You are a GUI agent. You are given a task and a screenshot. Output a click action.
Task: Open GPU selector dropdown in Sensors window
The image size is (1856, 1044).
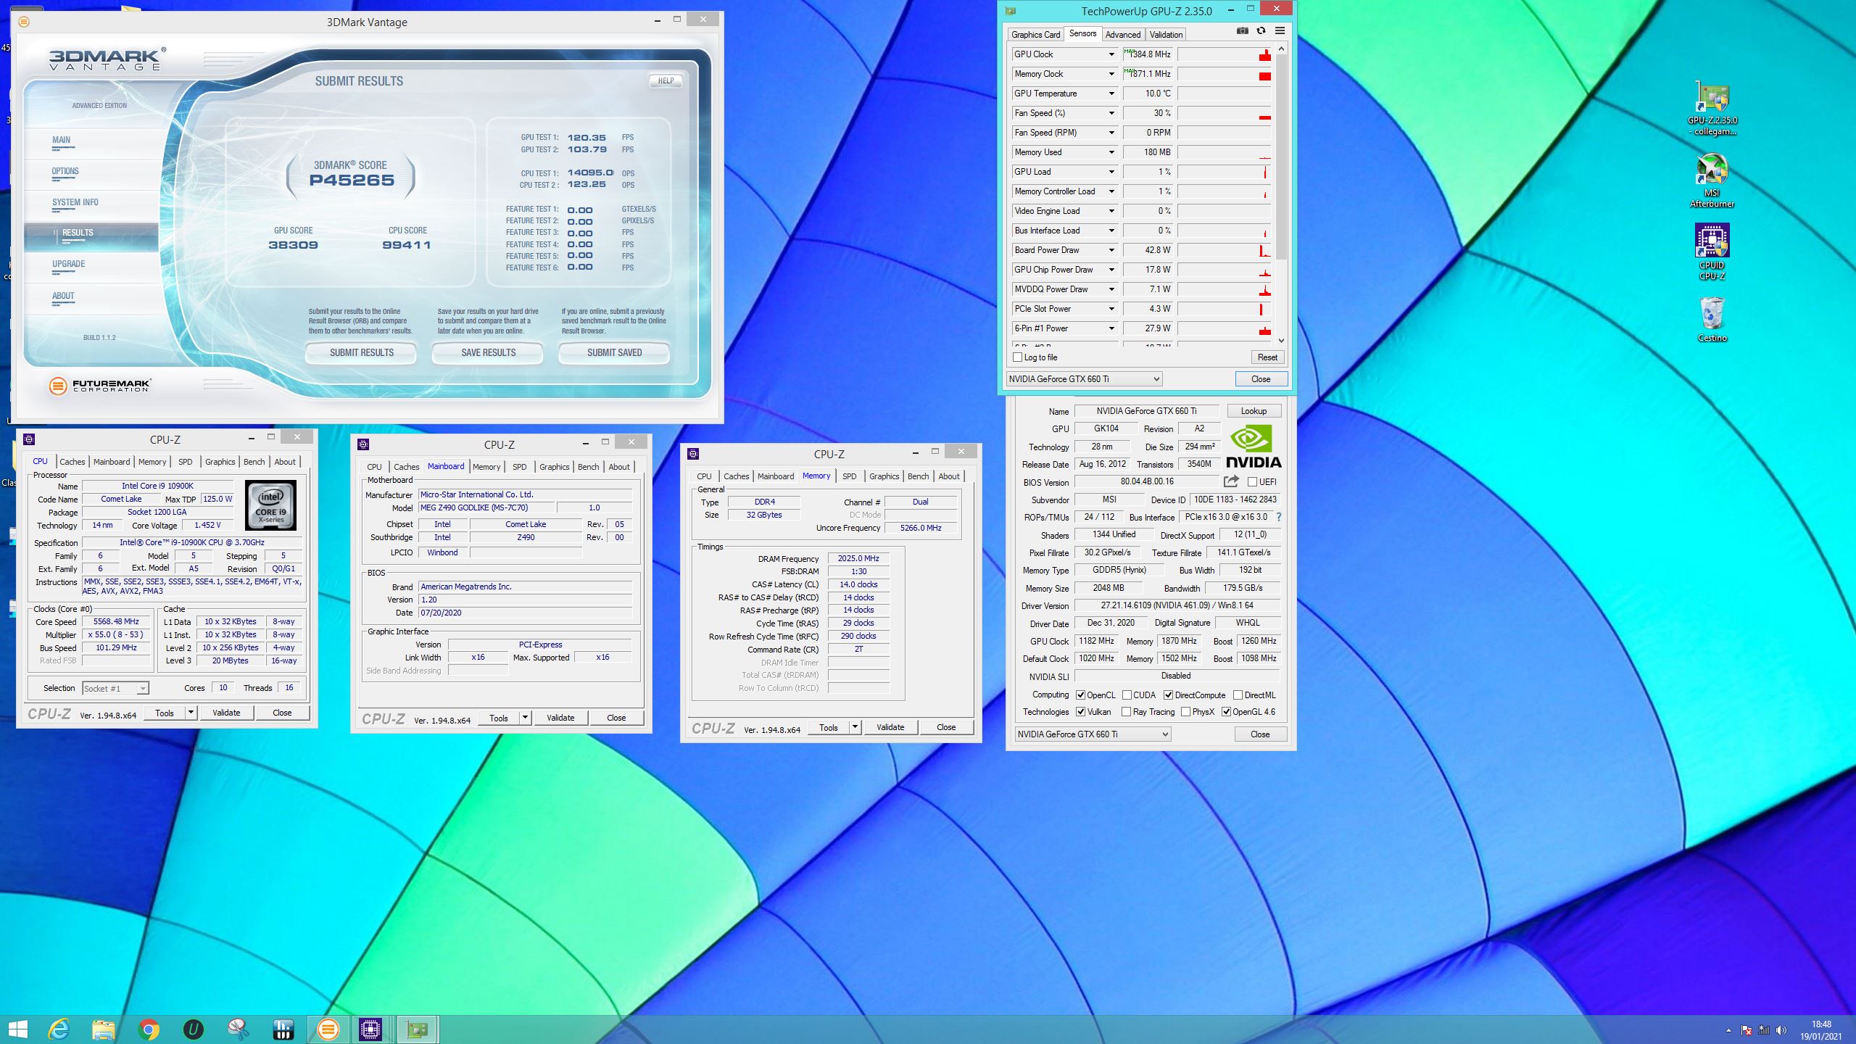point(1084,379)
